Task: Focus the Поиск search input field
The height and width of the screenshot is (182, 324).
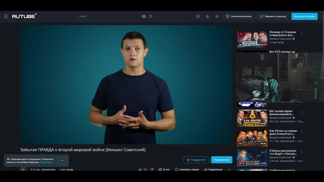Action: 109,16
